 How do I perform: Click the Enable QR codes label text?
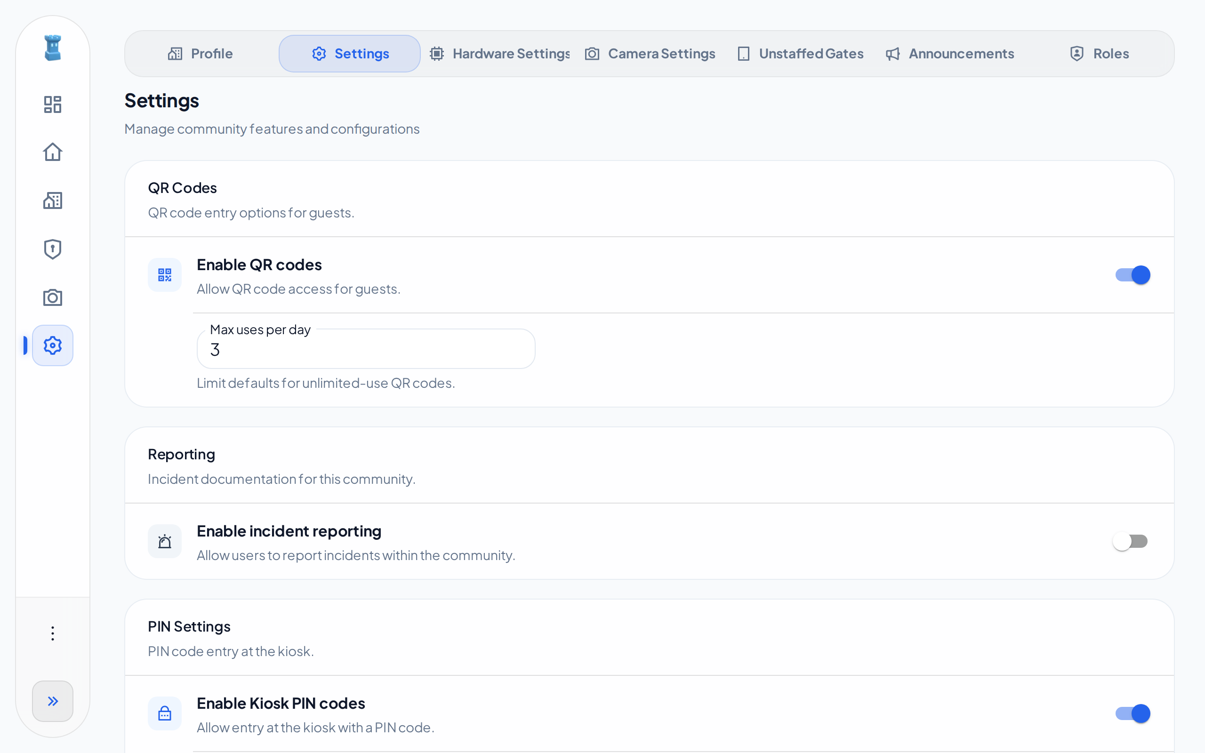pyautogui.click(x=259, y=265)
